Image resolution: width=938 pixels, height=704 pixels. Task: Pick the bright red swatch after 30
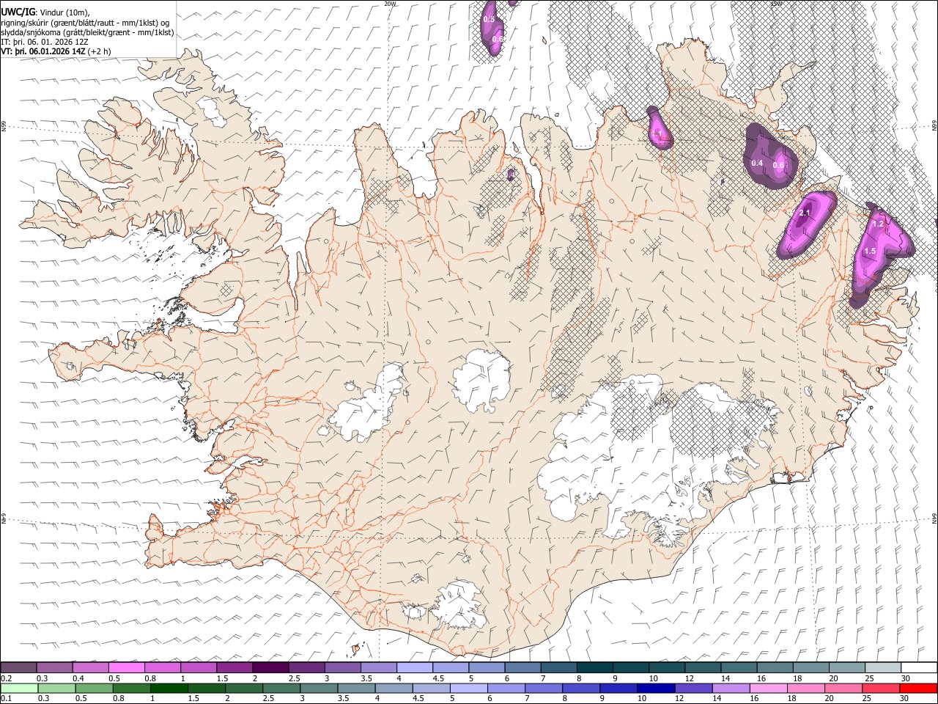coord(918,688)
